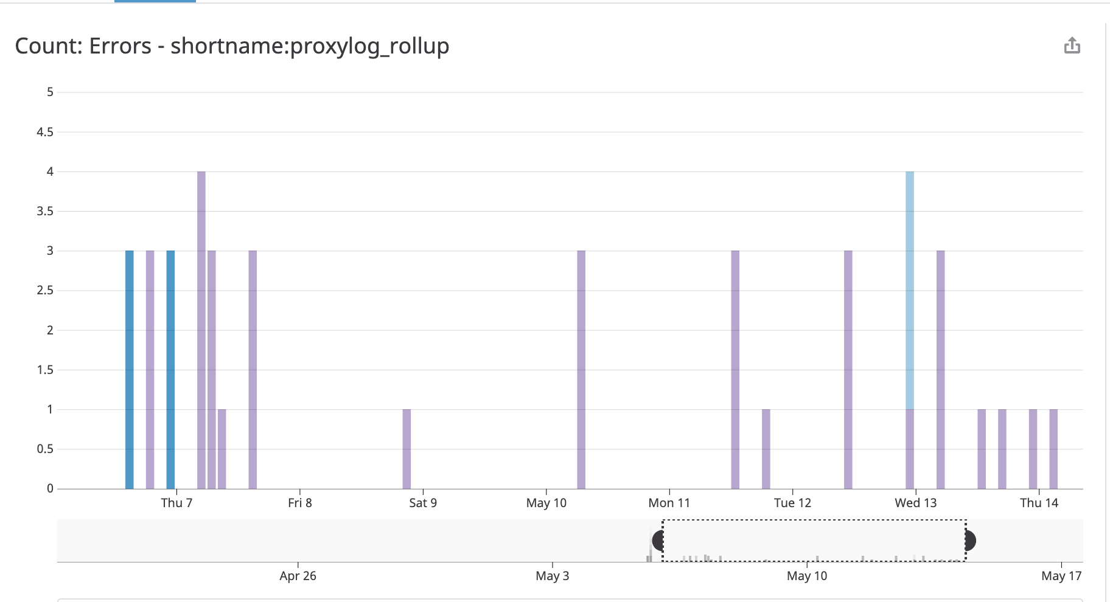Click the three-count purple bar near Tue 12
Viewport: 1110px width, 602px height.
click(x=736, y=365)
